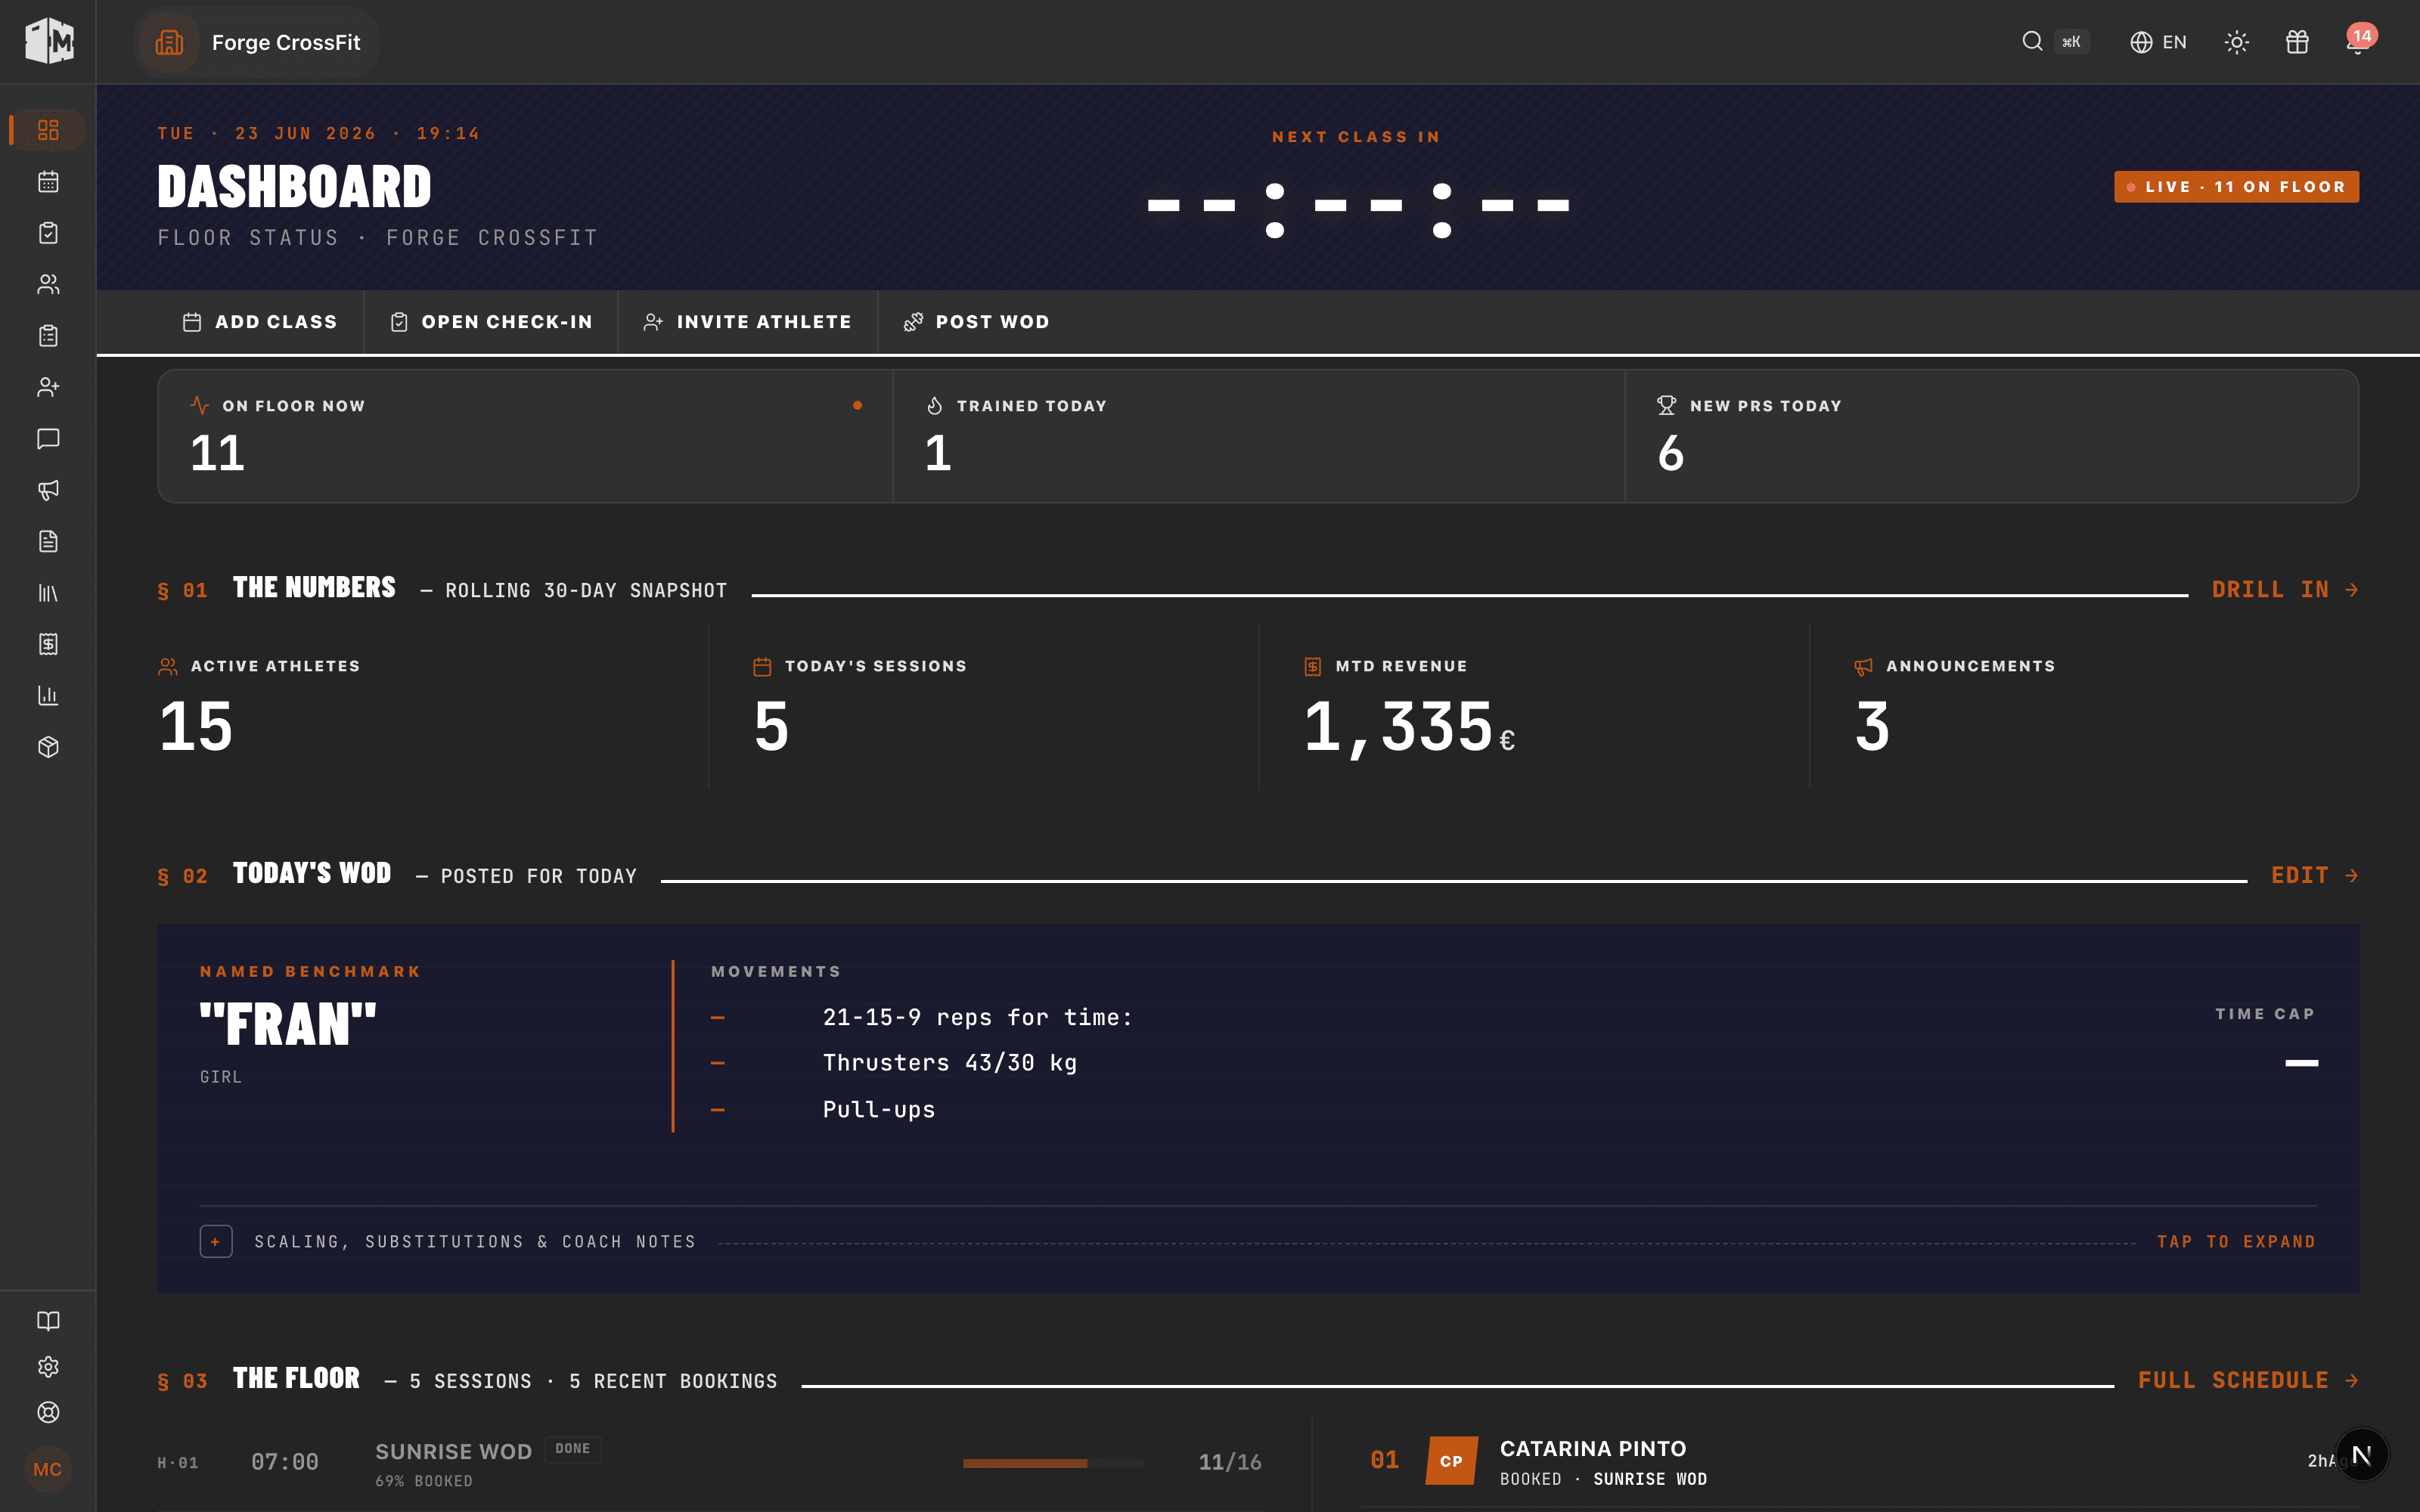Click the Invite Athlete button

tap(747, 322)
